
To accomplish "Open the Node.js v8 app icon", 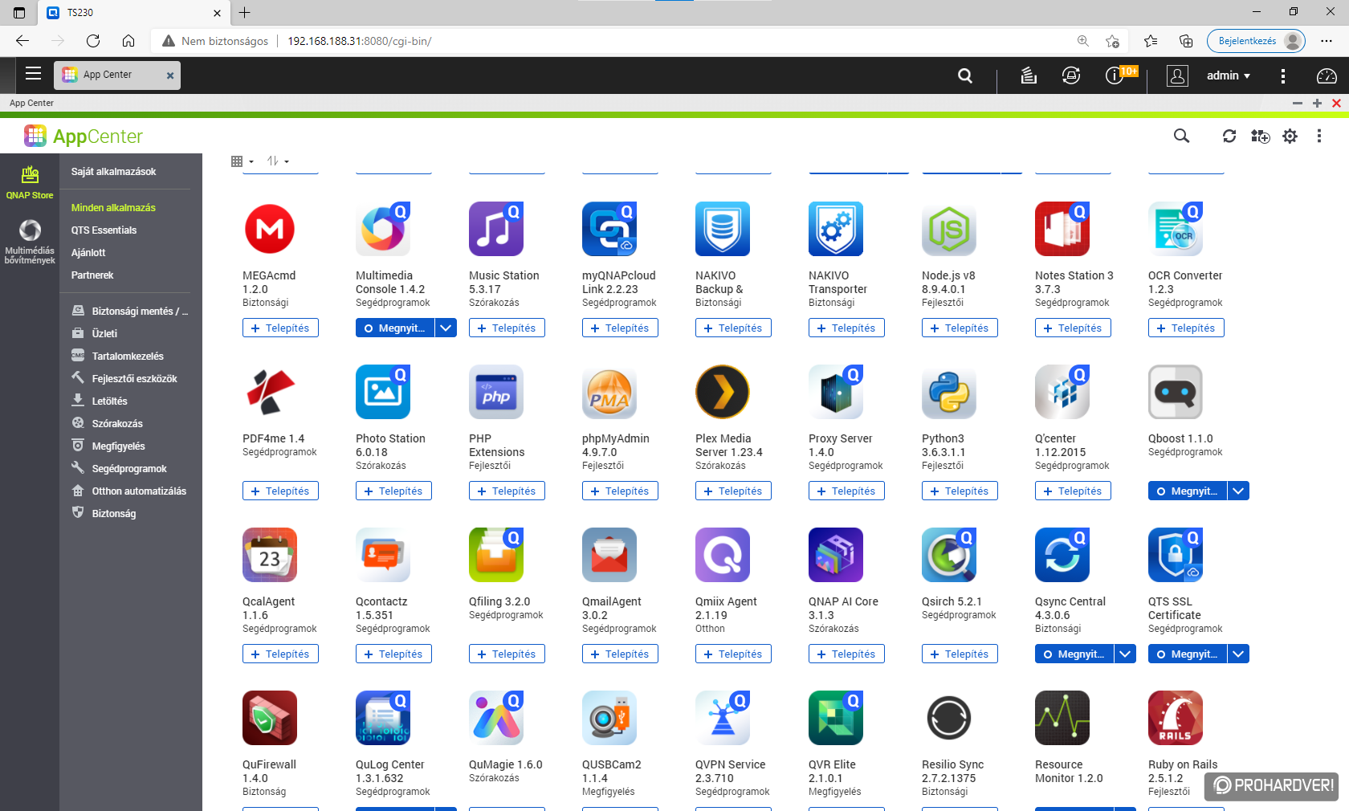I will tap(949, 229).
